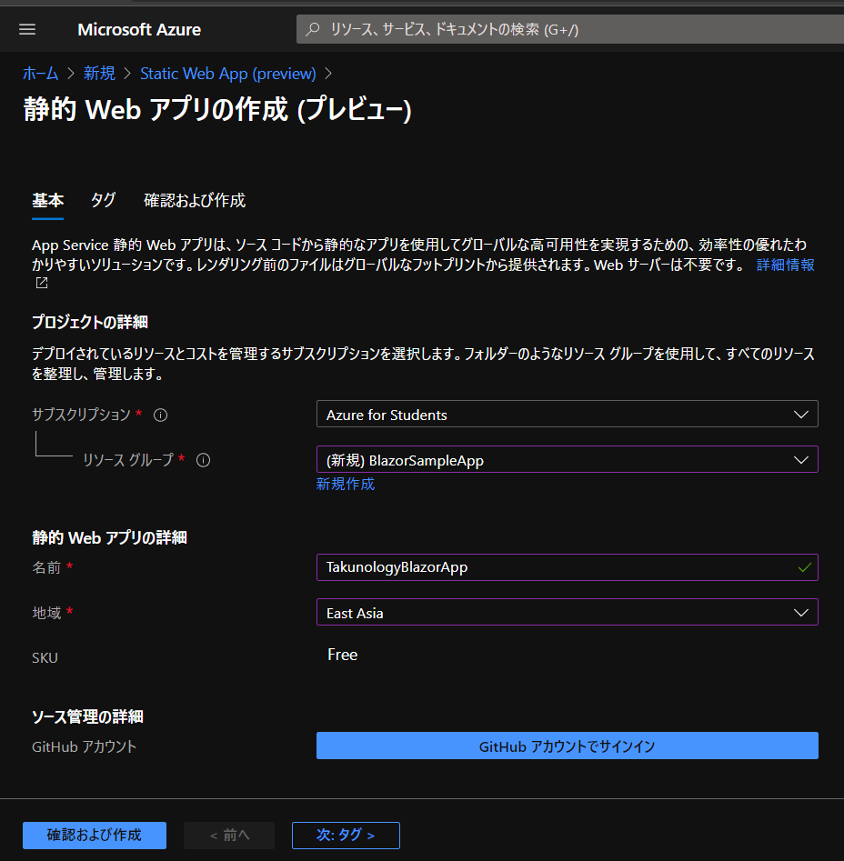Switch to the タグ tab
844x861 pixels.
tap(103, 200)
